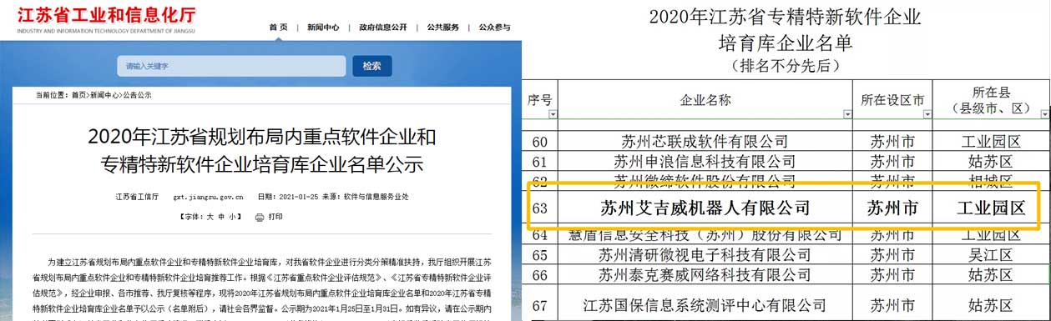The image size is (1051, 321).
Task: Open the 政府信息公开 navigation tab
Action: 382,27
